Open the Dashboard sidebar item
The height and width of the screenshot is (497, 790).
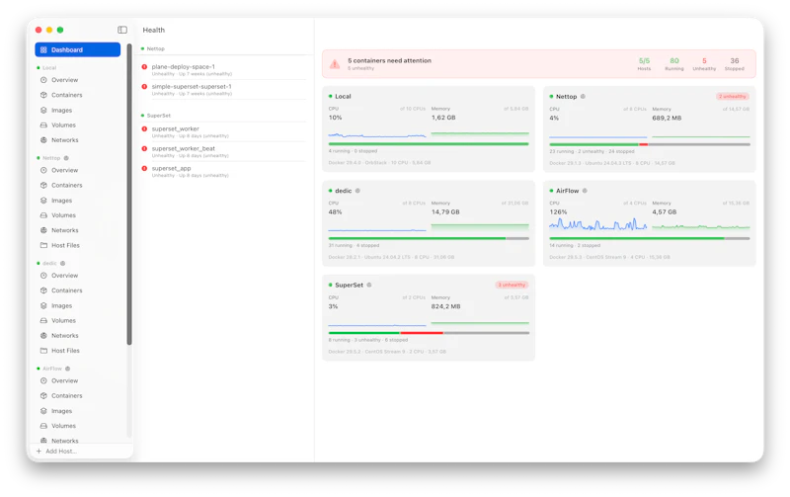[x=78, y=50]
